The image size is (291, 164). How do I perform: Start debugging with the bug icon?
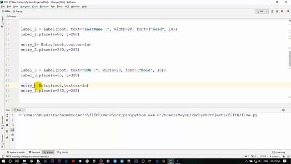(277, 11)
